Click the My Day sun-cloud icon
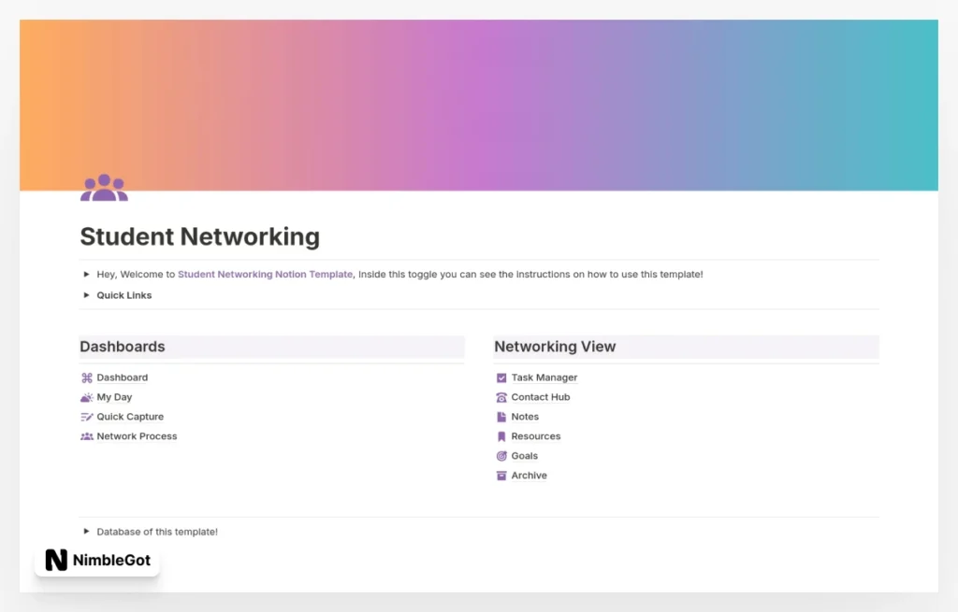Image resolution: width=958 pixels, height=612 pixels. 87,397
